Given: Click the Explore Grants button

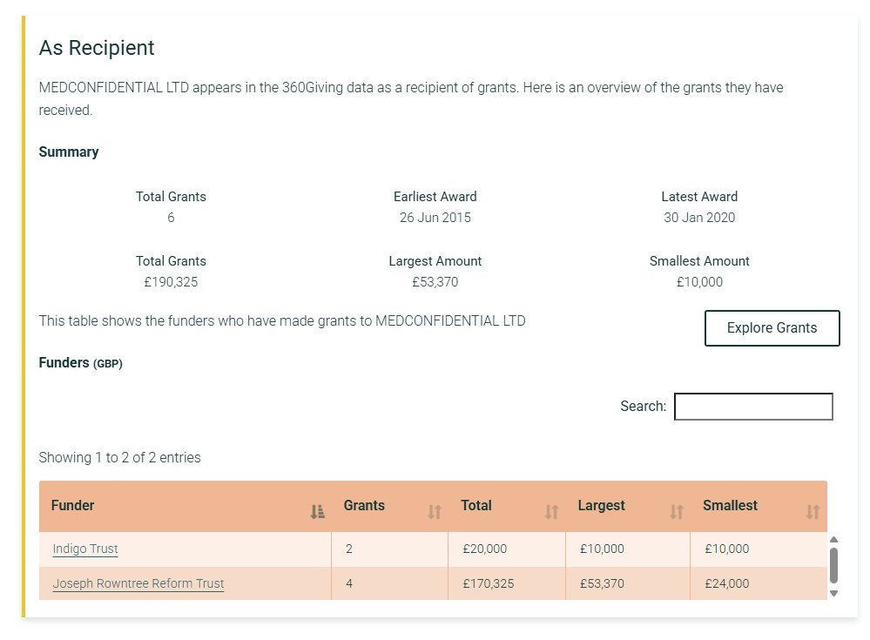Looking at the screenshot, I should (x=772, y=327).
